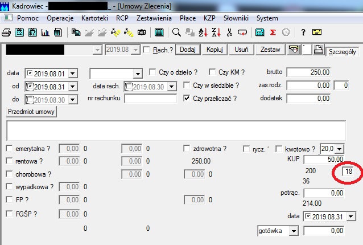Screen dimensions: 363x245
Task: Click the yellow note icon
Action: [317, 32]
